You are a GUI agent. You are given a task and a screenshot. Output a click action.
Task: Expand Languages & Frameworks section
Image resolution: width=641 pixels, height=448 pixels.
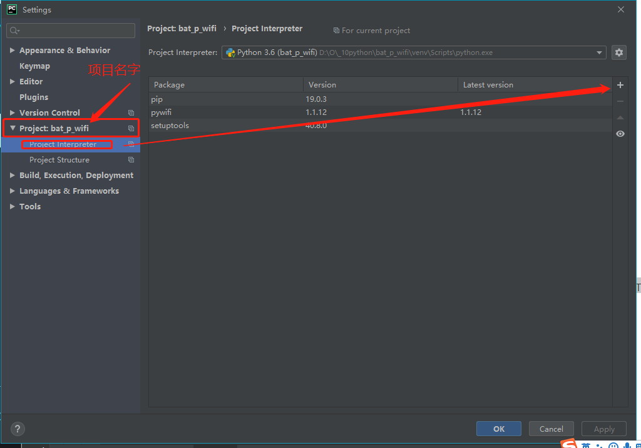(x=13, y=191)
